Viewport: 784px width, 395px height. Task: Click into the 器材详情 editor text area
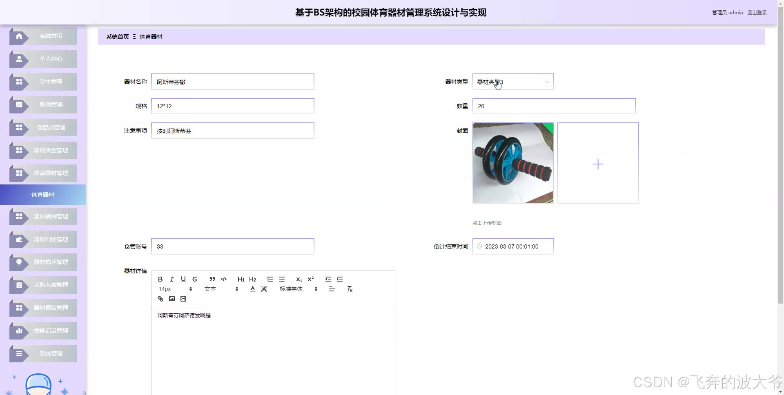[274, 351]
